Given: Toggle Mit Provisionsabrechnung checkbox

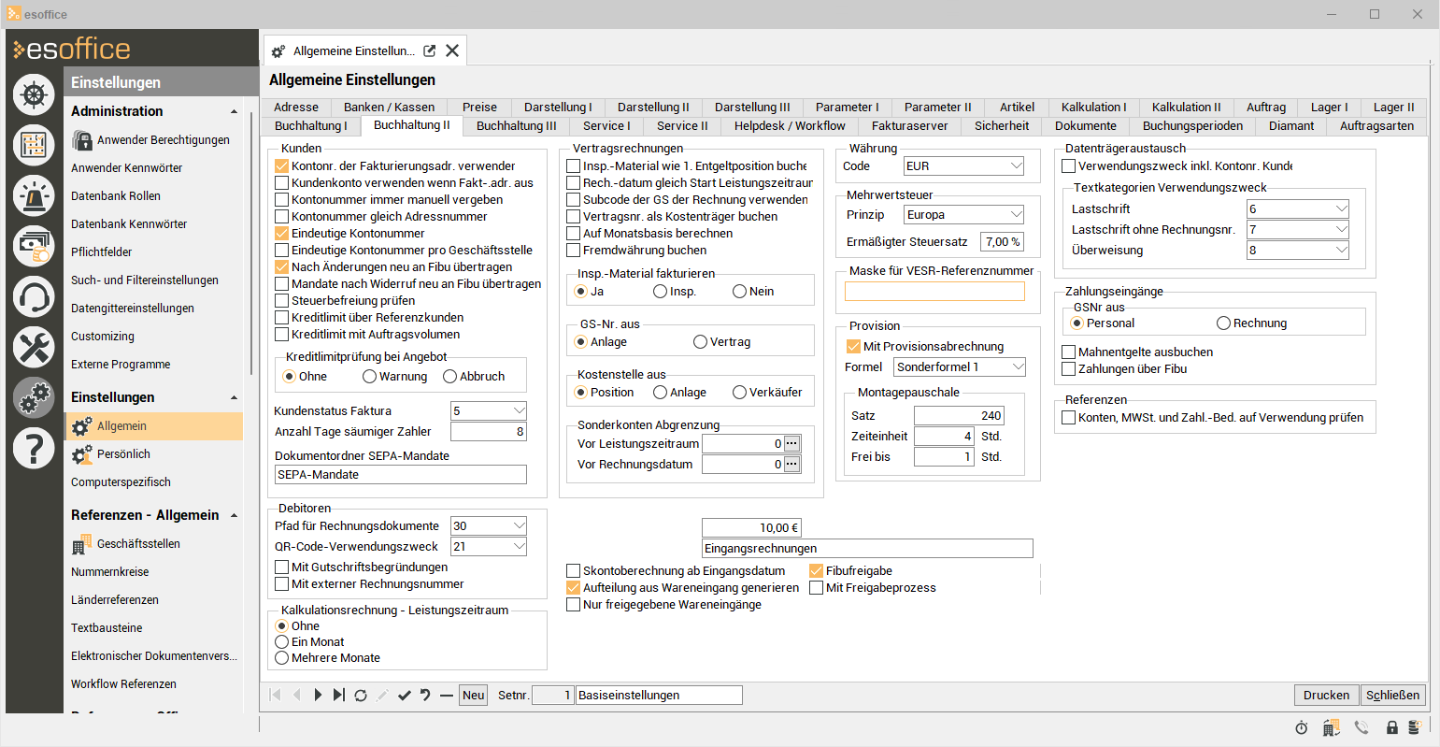Looking at the screenshot, I should click(853, 346).
